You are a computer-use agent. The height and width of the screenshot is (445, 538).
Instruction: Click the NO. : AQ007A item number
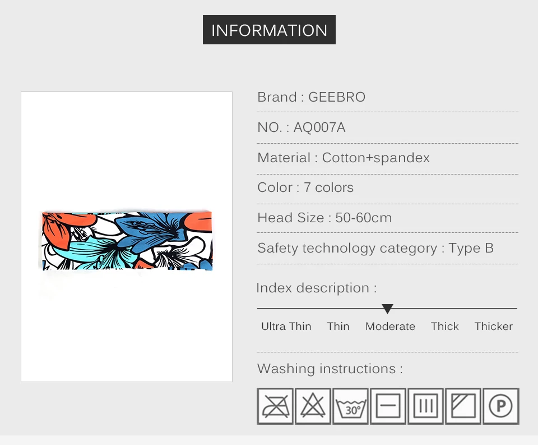302,127
